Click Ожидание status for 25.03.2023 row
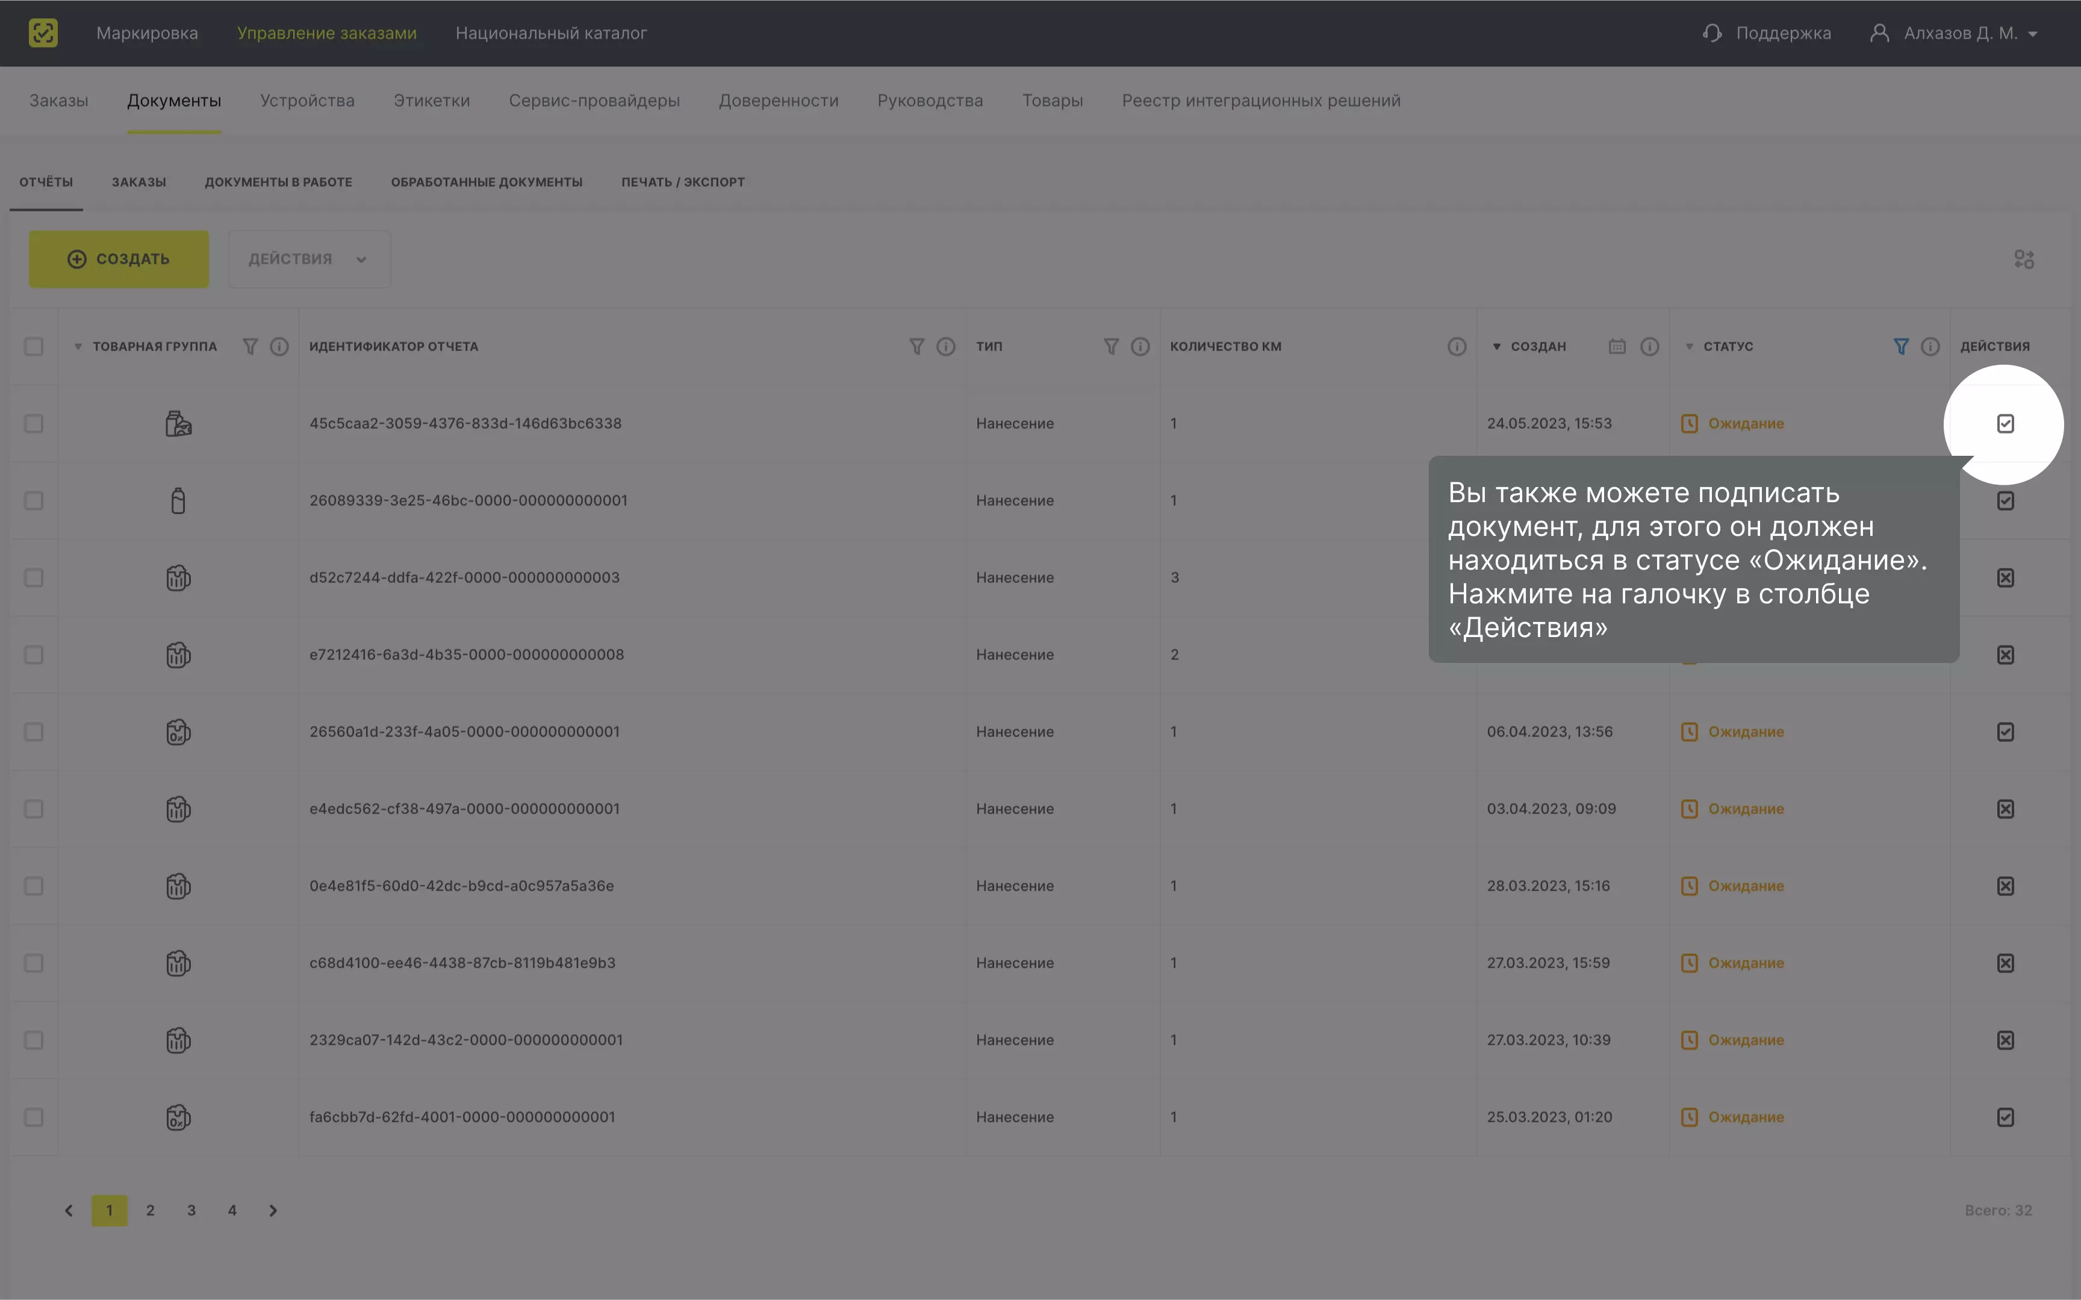Viewport: 2081px width, 1300px height. click(1732, 1118)
